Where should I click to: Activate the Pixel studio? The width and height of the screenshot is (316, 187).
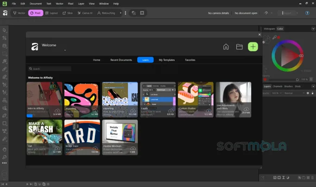point(36,13)
